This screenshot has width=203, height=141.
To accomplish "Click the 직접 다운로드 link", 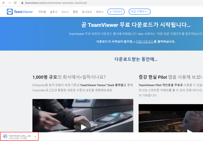I will (145, 42).
